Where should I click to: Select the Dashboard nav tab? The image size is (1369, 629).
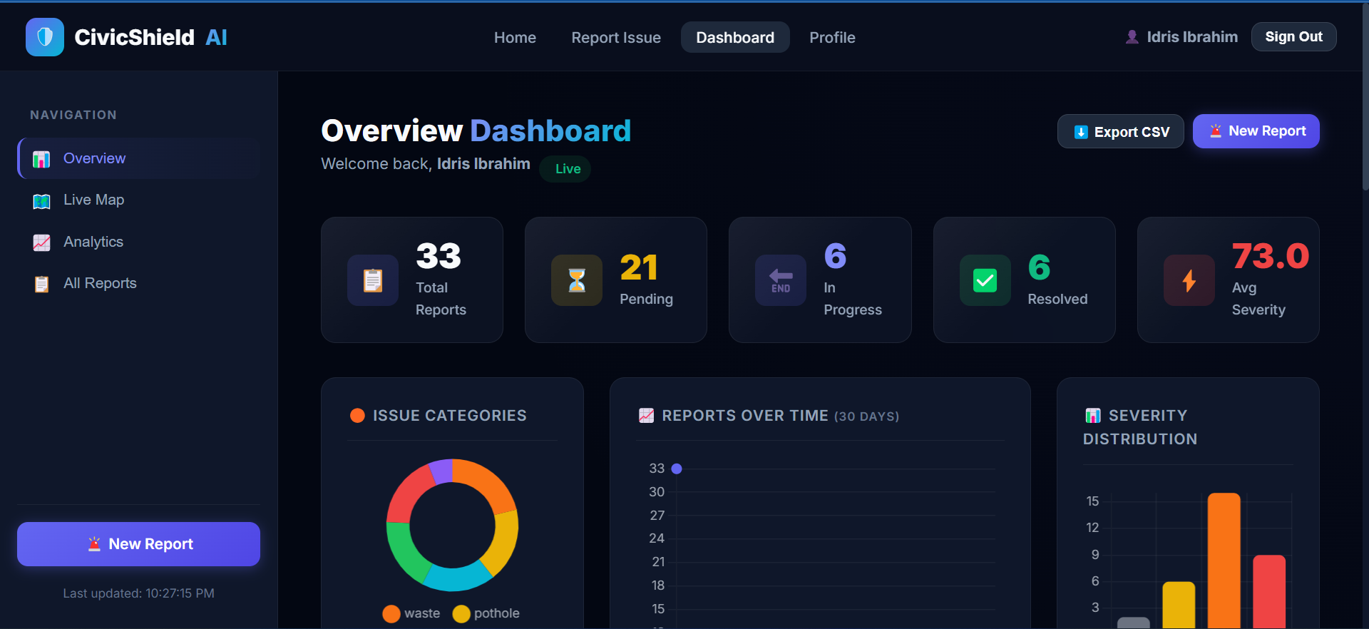pos(735,37)
